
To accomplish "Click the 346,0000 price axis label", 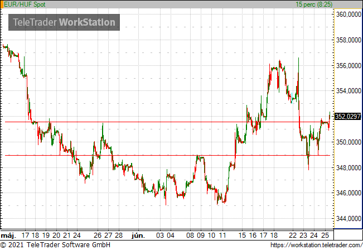I will [x=349, y=193].
